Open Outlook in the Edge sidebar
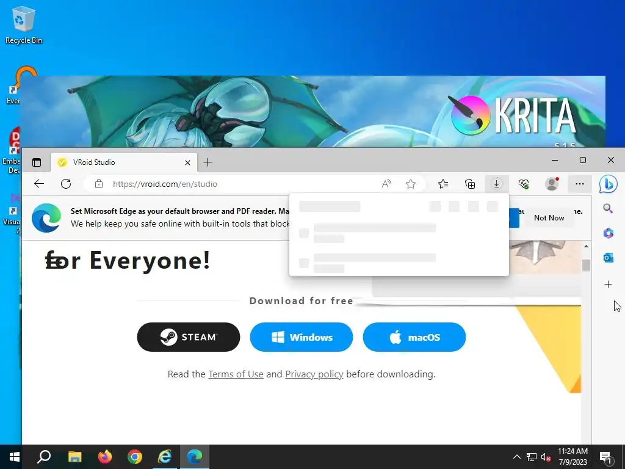This screenshot has height=469, width=625. (609, 258)
